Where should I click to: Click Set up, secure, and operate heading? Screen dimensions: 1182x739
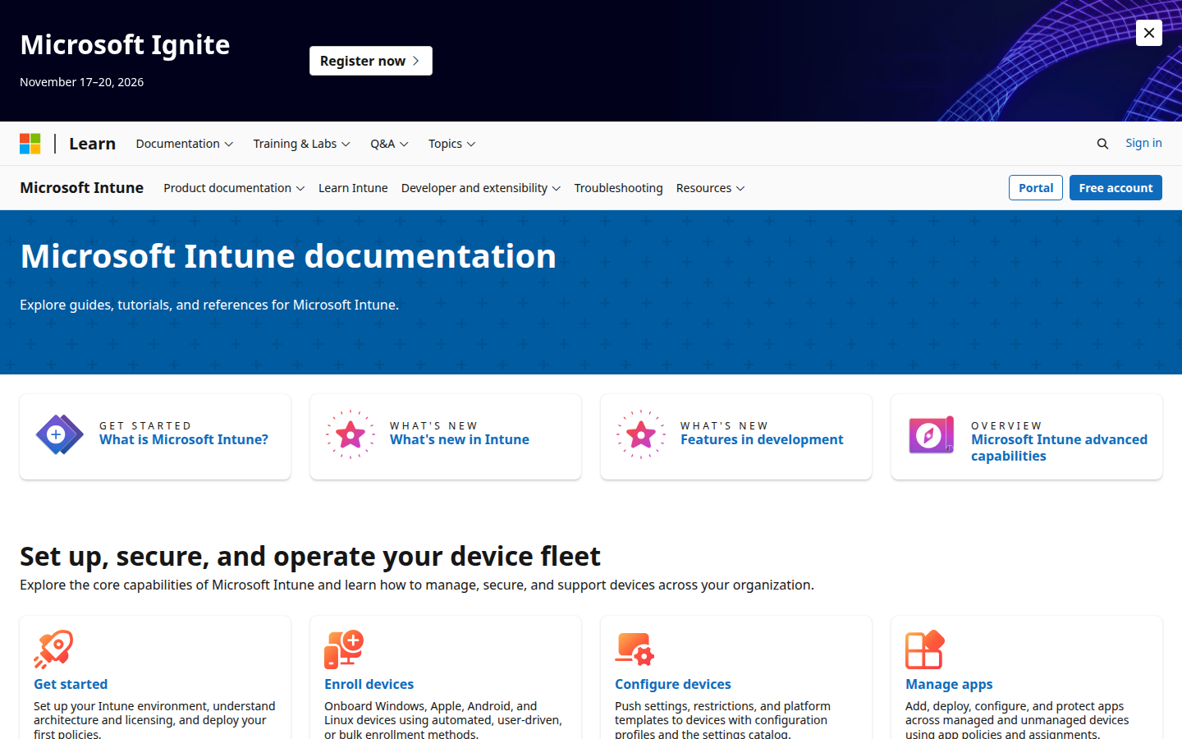pos(310,557)
